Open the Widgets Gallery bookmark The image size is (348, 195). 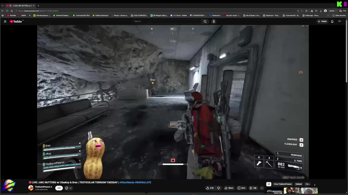coord(159,15)
